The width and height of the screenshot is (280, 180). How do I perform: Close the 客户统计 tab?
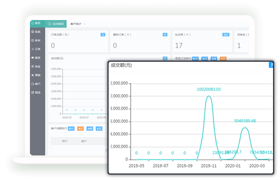pyautogui.click(x=85, y=24)
